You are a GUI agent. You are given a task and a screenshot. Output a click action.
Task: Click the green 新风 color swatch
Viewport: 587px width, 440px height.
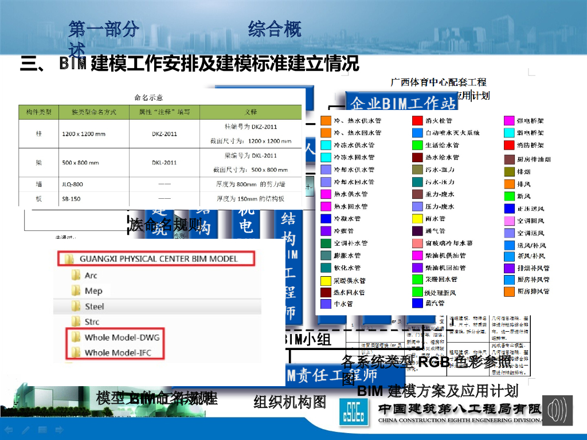509,197
